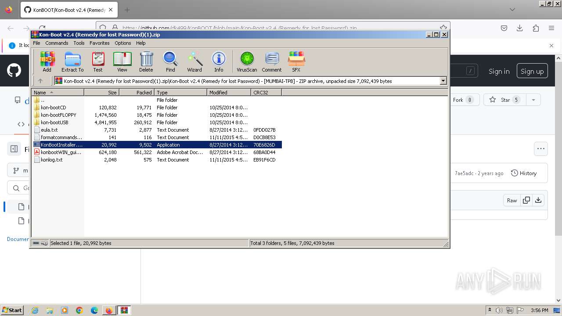This screenshot has width=562, height=316.
Task: Click the volume icon in system tray
Action: coord(499,310)
